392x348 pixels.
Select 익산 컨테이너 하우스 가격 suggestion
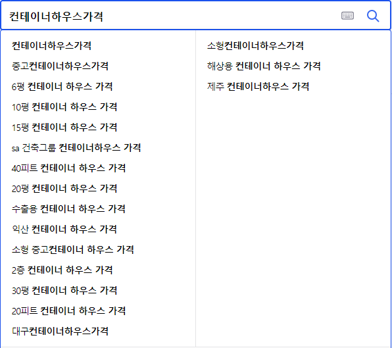[64, 229]
